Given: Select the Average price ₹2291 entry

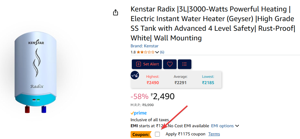Looking at the screenshot, I should tap(181, 80).
